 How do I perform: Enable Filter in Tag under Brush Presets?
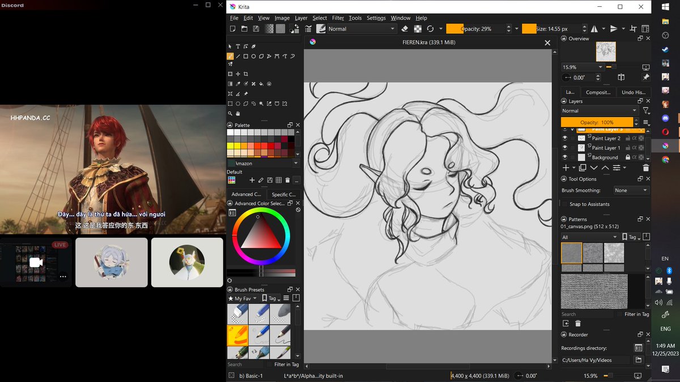(x=269, y=364)
